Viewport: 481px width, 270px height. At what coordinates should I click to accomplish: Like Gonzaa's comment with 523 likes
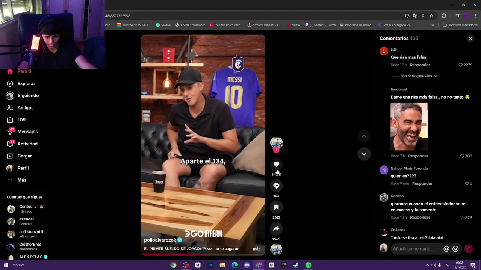(x=462, y=217)
